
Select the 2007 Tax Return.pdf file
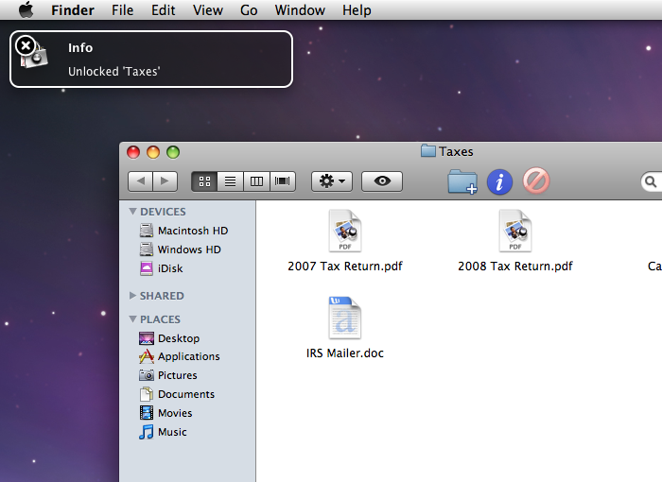click(345, 241)
